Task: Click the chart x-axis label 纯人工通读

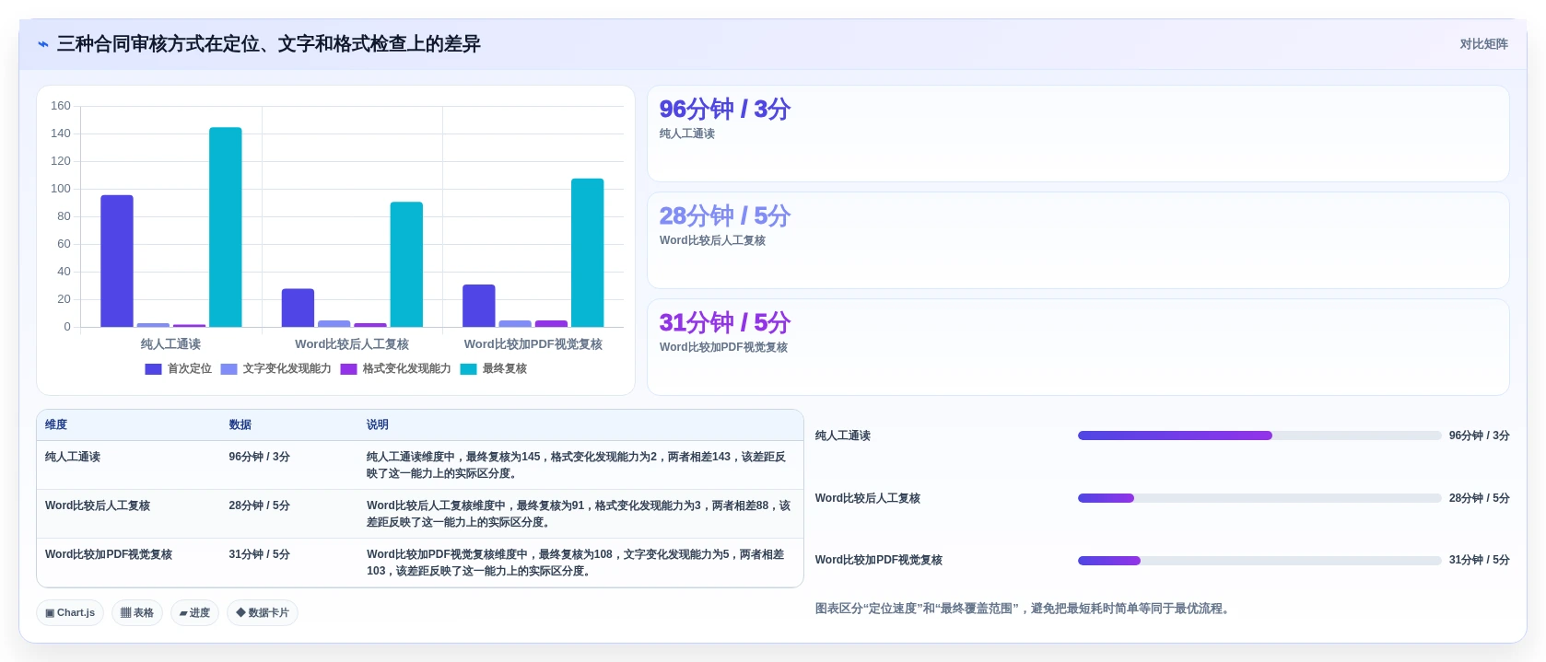Action: [170, 343]
